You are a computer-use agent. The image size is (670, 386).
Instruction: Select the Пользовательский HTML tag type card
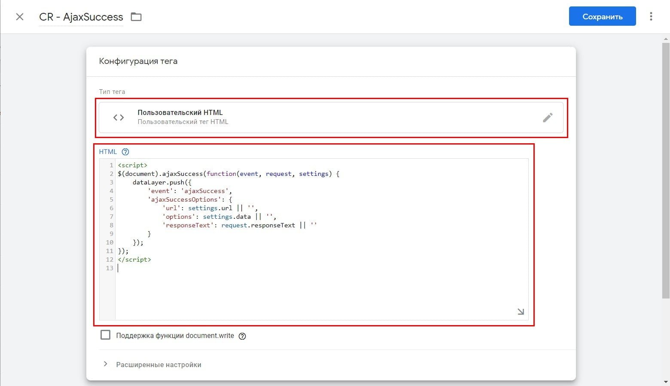[331, 118]
